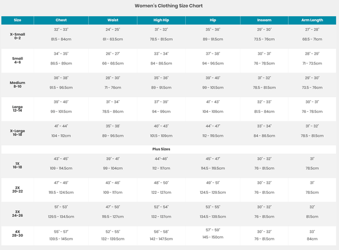Click the X-Small 0-2 row label
This screenshot has height=250, width=339.
click(18, 36)
